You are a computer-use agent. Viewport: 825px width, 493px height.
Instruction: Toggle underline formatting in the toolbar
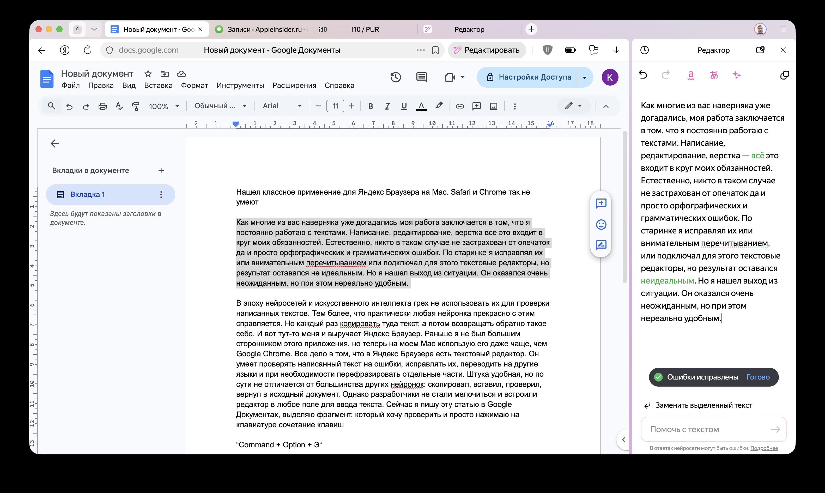404,106
